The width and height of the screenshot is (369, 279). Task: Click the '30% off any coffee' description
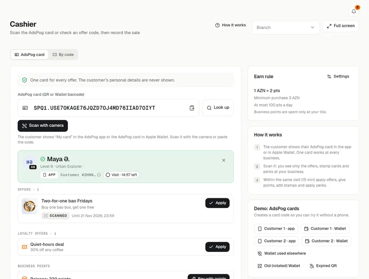pyautogui.click(x=47, y=250)
